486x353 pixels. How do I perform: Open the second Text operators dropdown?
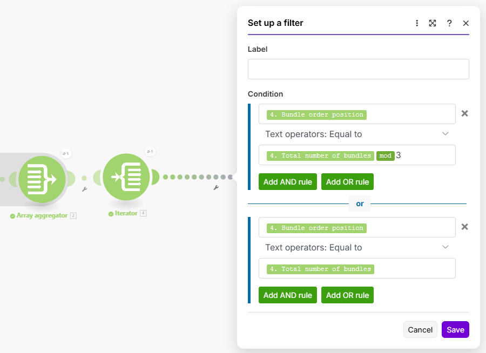(356, 247)
